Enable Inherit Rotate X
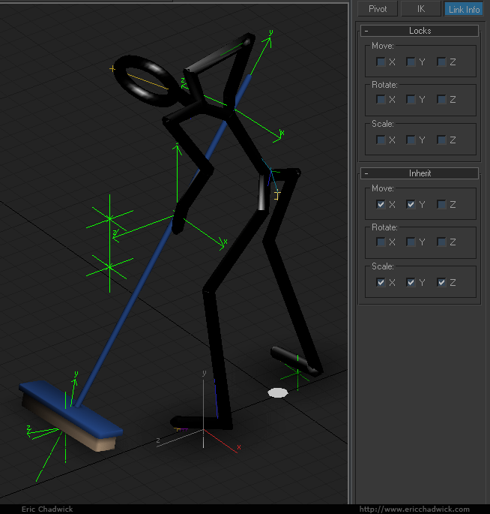 (x=381, y=242)
